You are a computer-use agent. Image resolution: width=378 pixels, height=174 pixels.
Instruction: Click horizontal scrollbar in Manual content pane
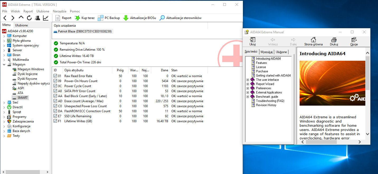pos(331,142)
